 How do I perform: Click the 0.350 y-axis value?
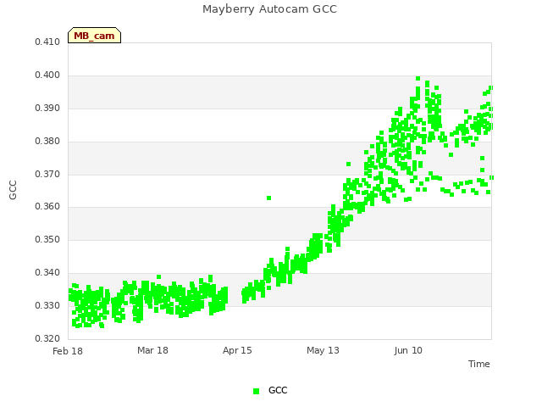tap(47, 239)
